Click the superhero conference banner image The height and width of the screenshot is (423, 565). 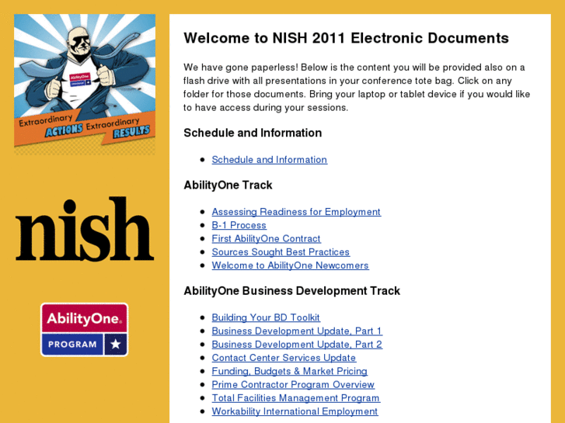pyautogui.click(x=85, y=85)
